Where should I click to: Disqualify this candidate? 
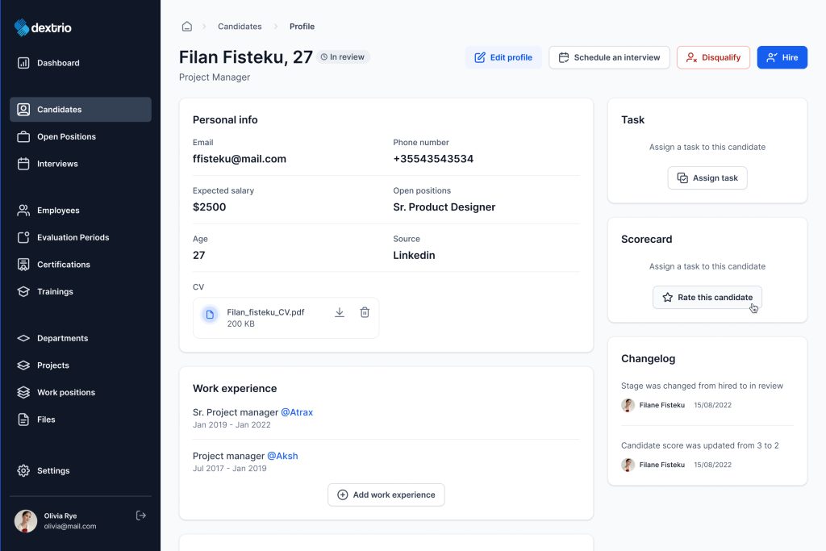tap(713, 57)
